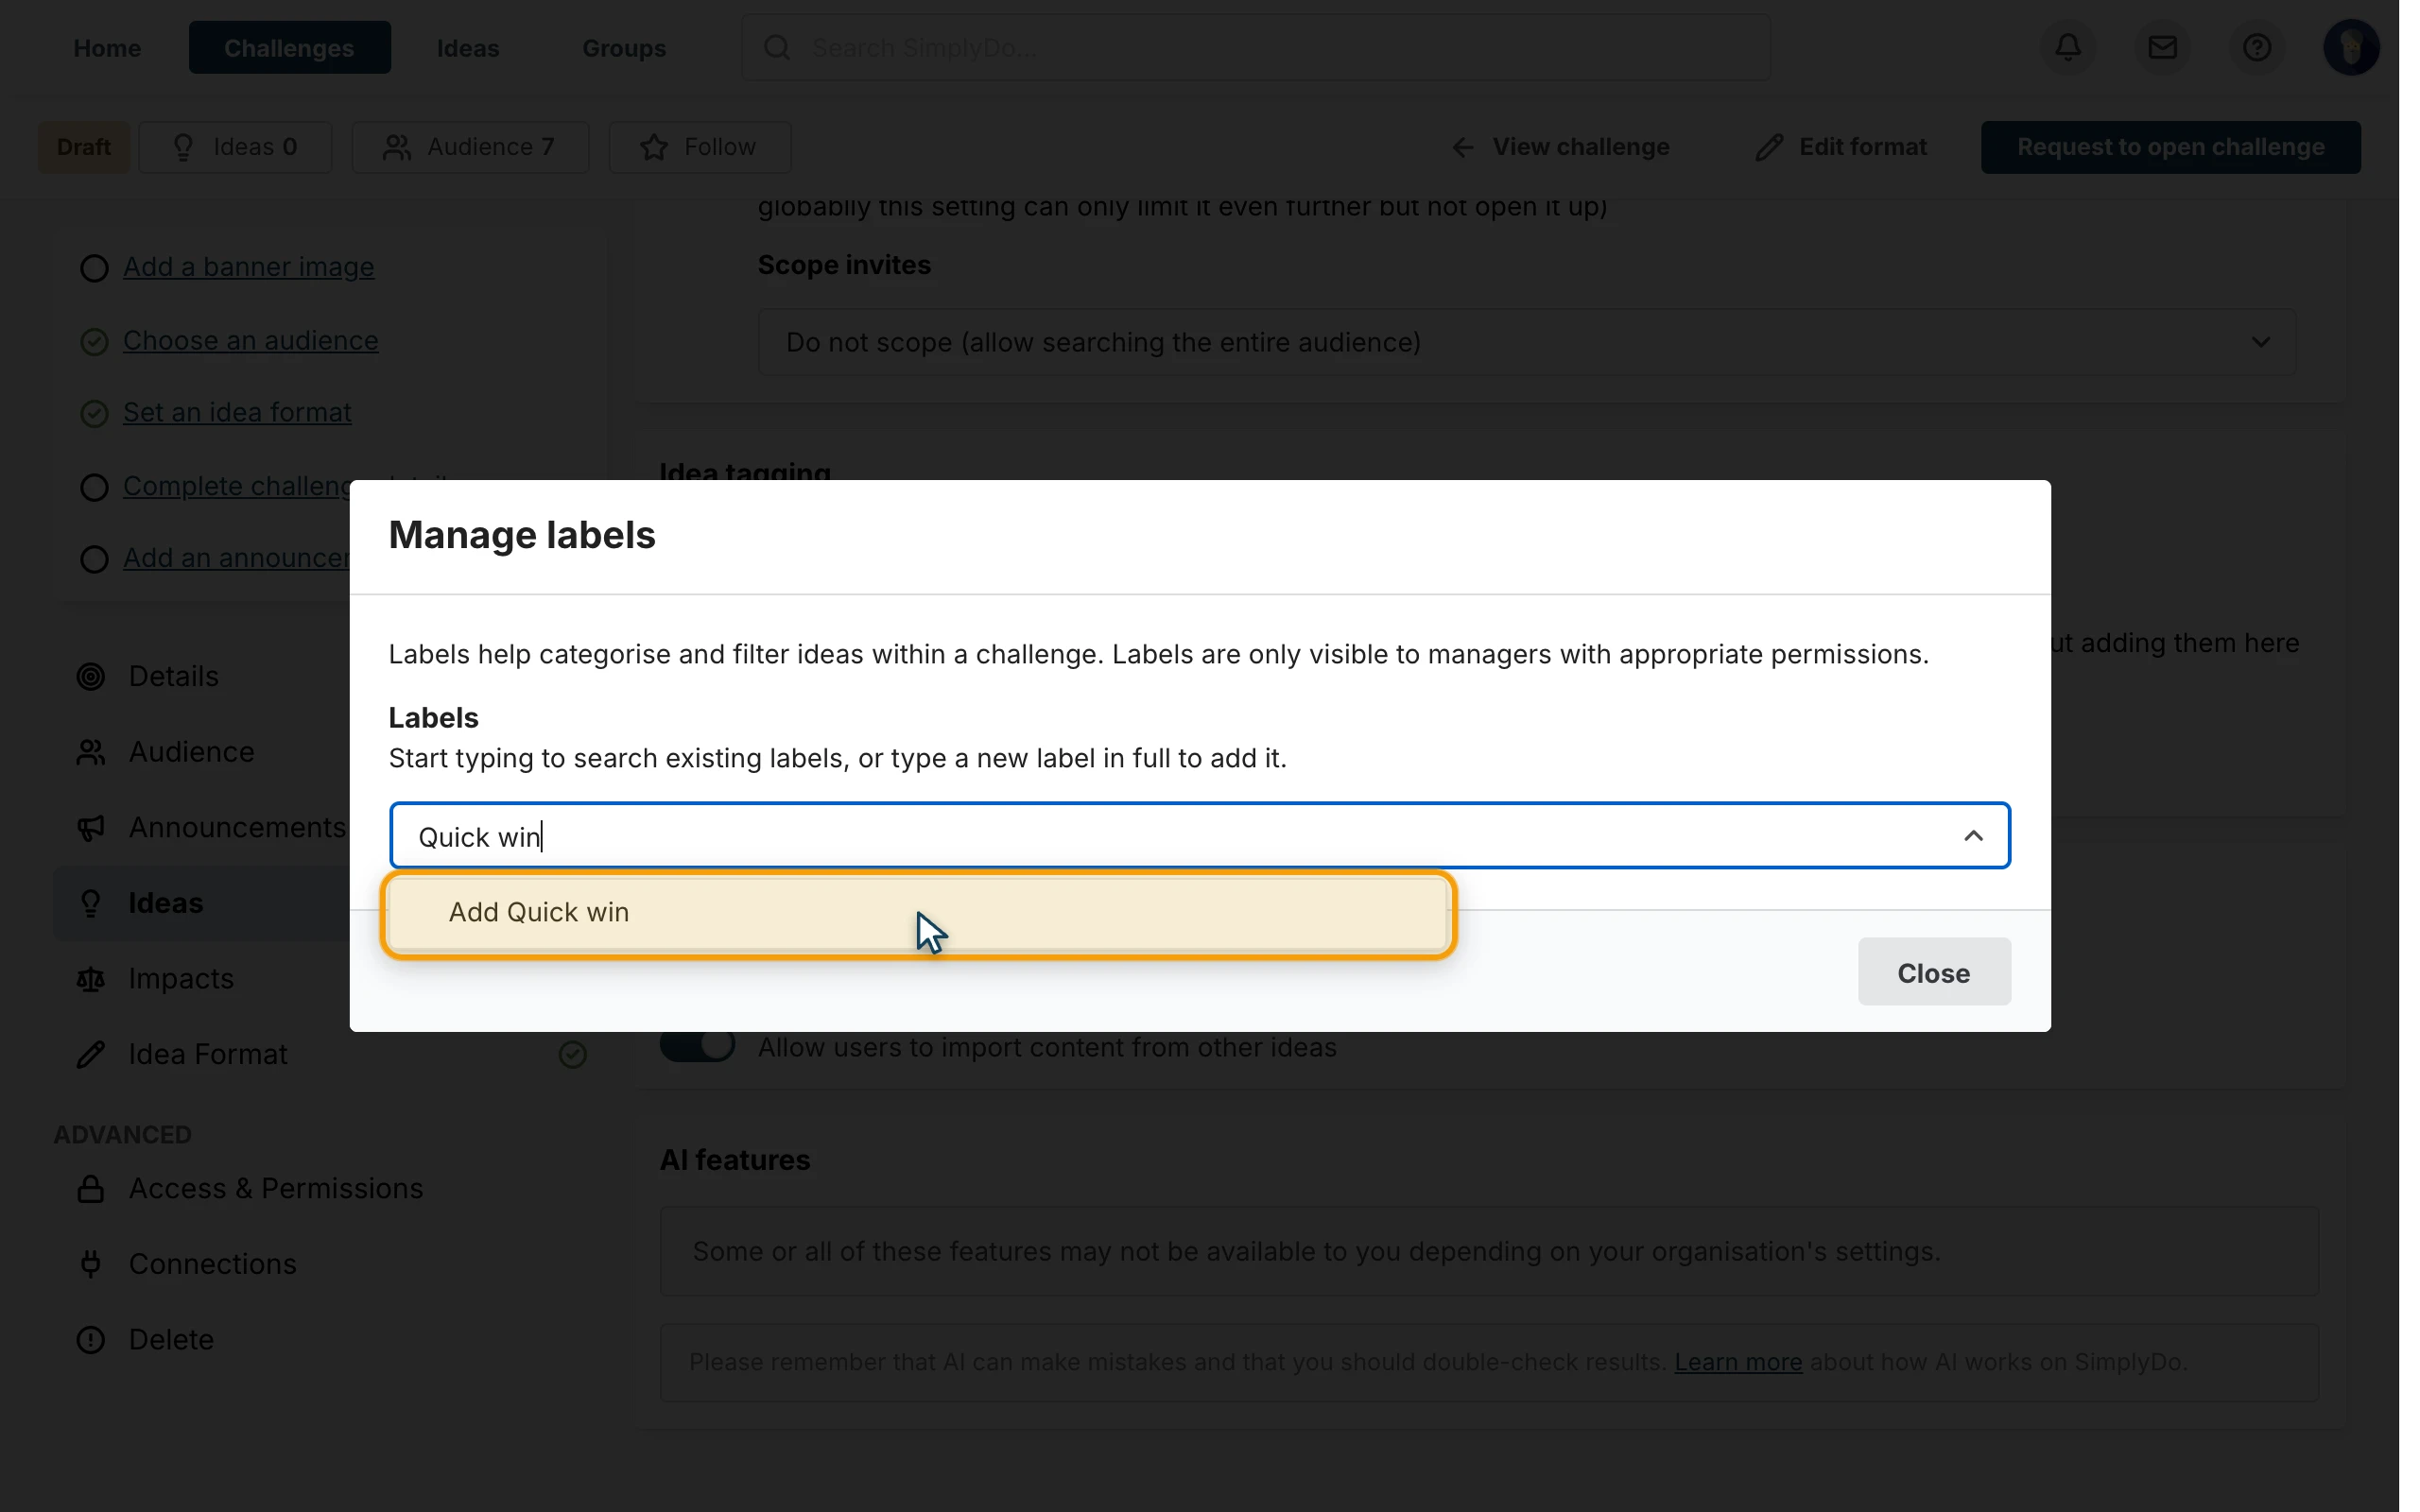Open the Scope invites dropdown

pos(1526,342)
